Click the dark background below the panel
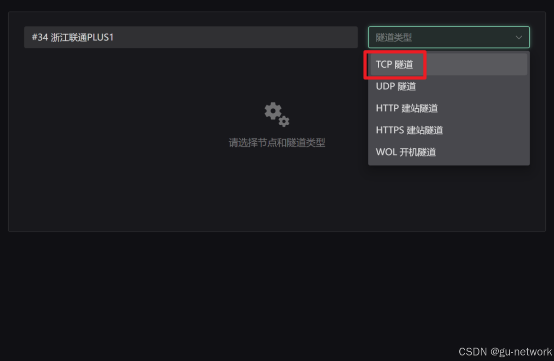554x361 pixels. (277, 295)
